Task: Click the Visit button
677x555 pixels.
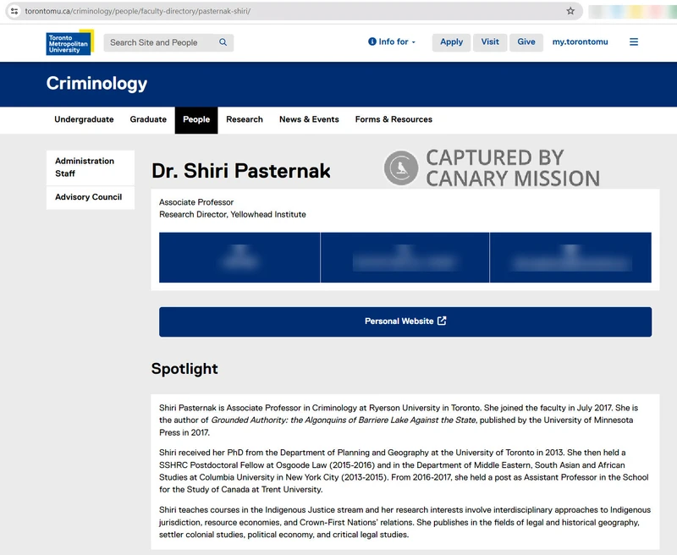Action: [x=490, y=41]
